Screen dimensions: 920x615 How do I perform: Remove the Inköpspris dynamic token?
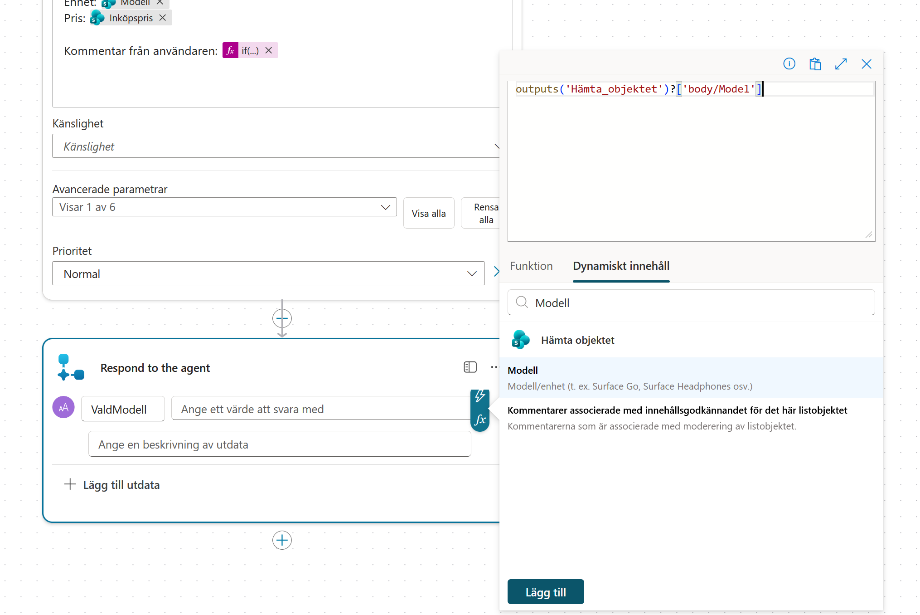[163, 18]
